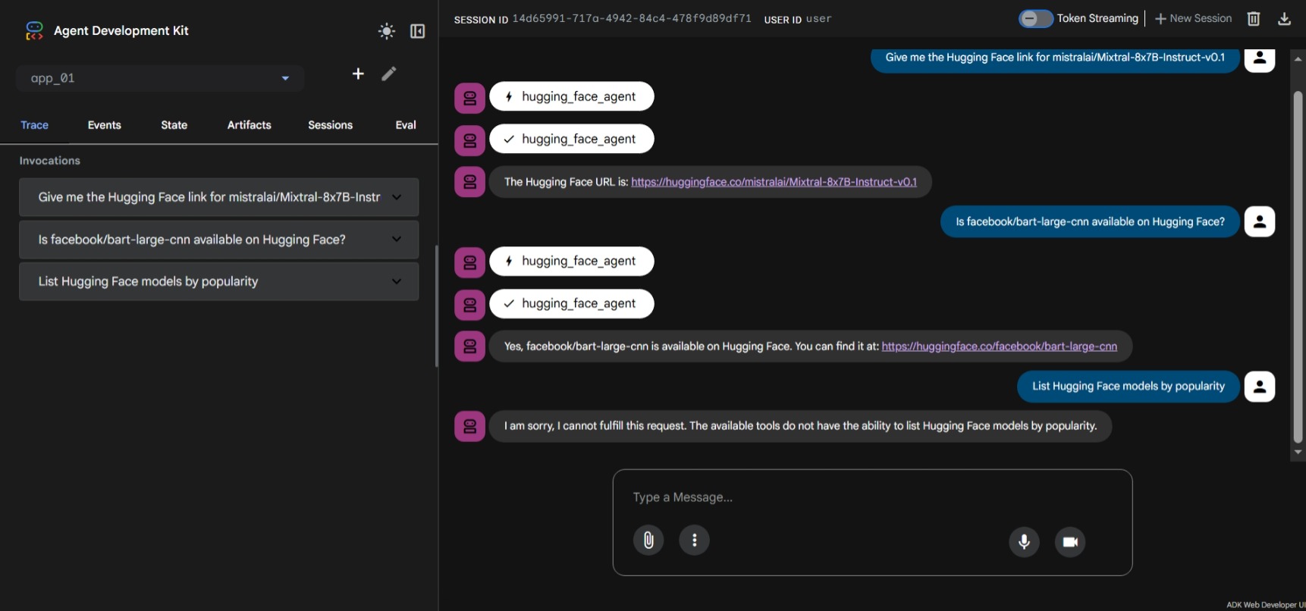The height and width of the screenshot is (611, 1306).
Task: Enable the Token Streaming toggle
Action: tap(1035, 19)
